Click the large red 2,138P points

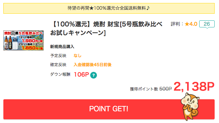[x=194, y=87]
